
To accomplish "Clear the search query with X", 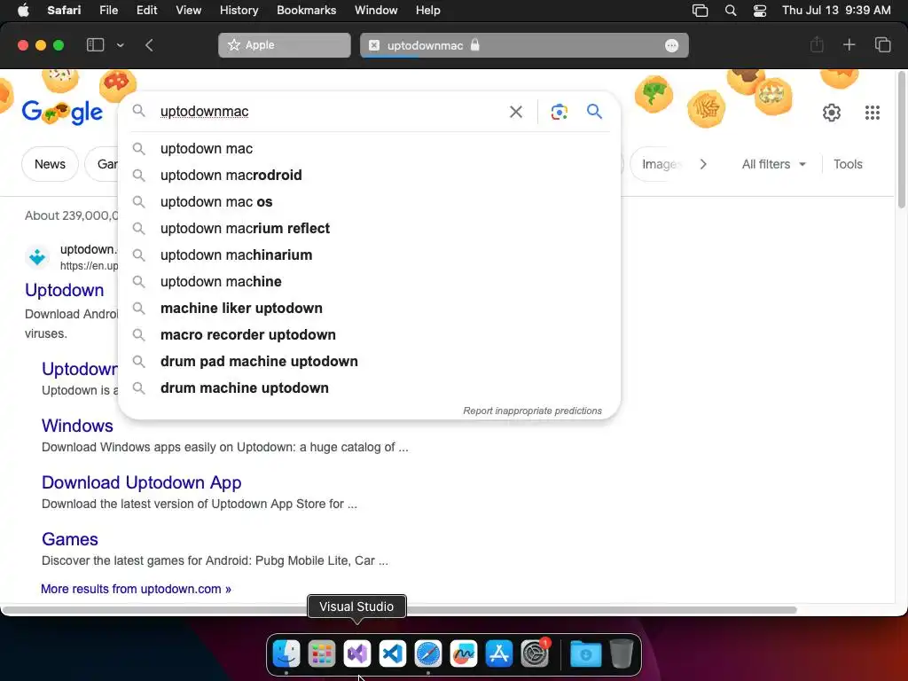I will [515, 112].
